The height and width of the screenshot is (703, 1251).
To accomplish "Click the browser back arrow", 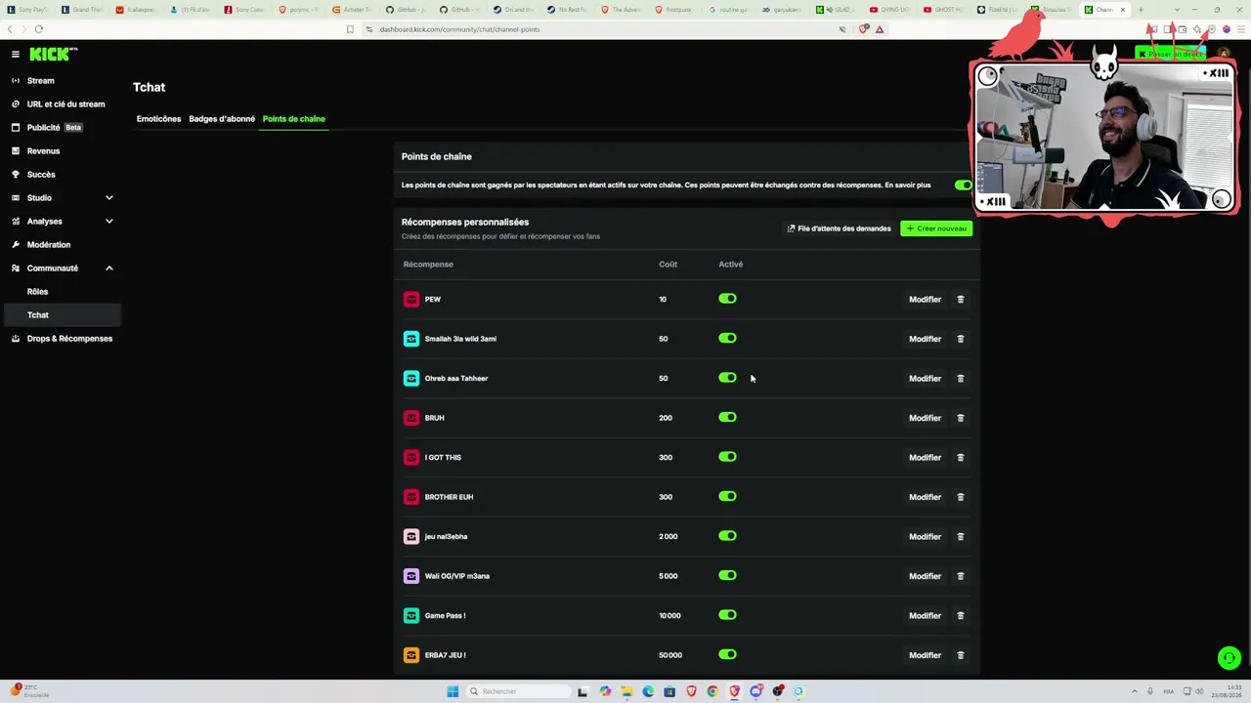I will pos(10,29).
